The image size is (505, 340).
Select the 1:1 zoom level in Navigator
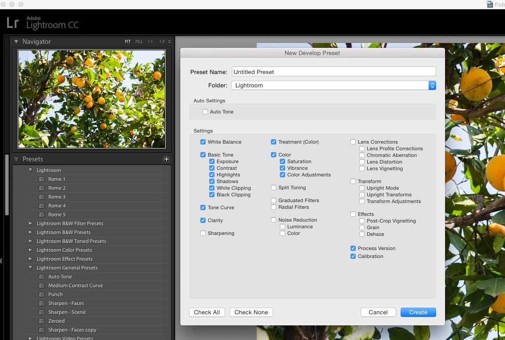(x=150, y=42)
